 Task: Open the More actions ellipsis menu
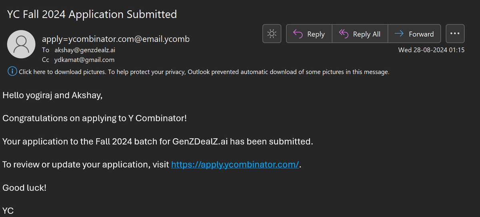click(x=455, y=34)
